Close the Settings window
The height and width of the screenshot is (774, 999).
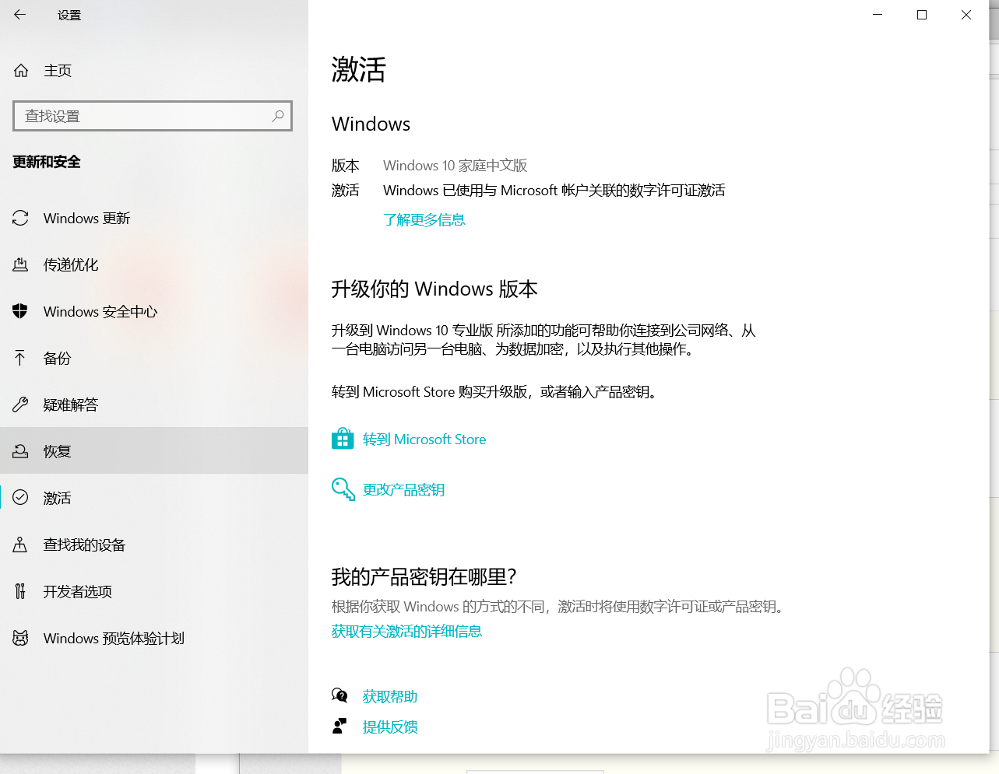(966, 15)
